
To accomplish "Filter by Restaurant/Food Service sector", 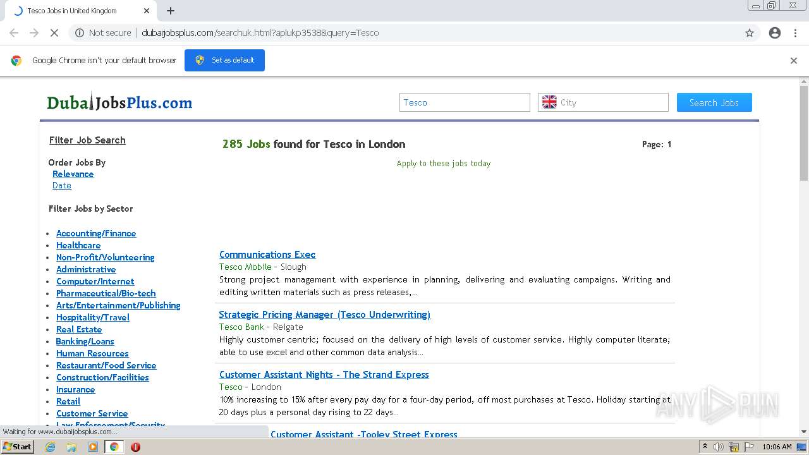I will 106,365.
